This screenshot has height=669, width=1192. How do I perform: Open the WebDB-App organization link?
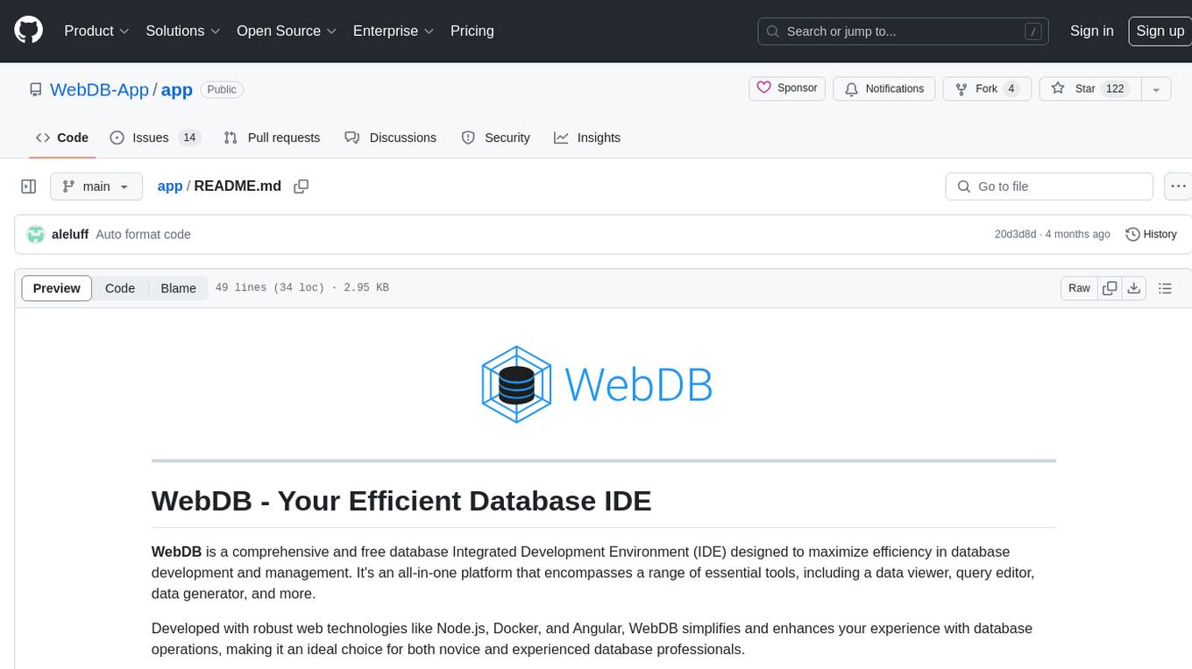click(x=99, y=89)
